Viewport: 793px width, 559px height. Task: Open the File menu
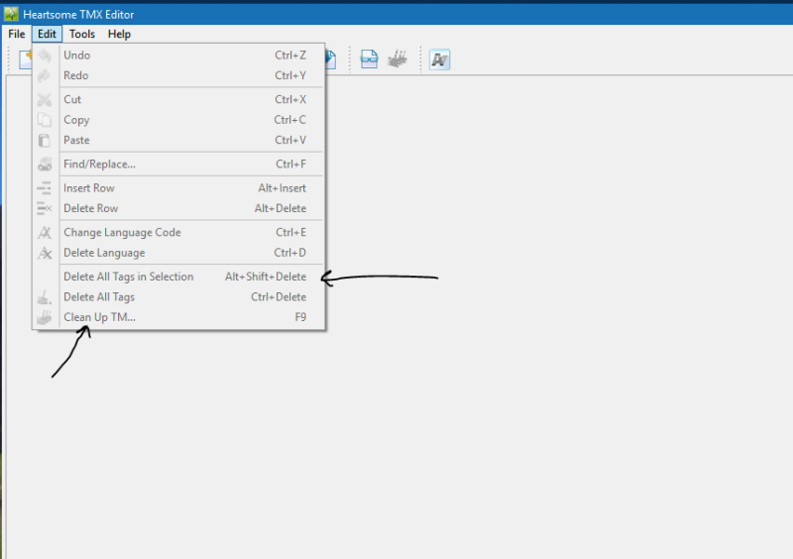point(16,34)
